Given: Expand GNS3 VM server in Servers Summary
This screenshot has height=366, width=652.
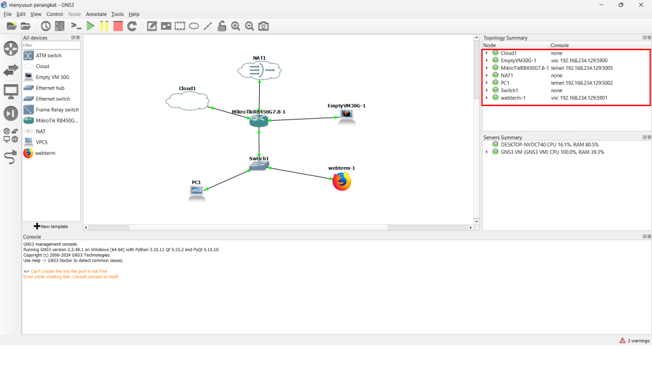Looking at the screenshot, I should click(486, 152).
